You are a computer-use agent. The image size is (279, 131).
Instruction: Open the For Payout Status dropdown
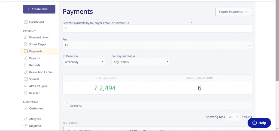pos(141,62)
